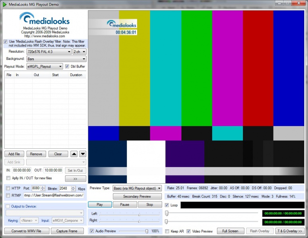Click the Set In/Out button
This screenshot has width=308, height=238.
pos(76,170)
